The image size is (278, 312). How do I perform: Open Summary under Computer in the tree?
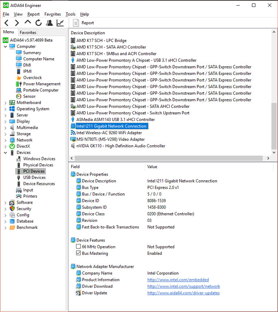32,52
